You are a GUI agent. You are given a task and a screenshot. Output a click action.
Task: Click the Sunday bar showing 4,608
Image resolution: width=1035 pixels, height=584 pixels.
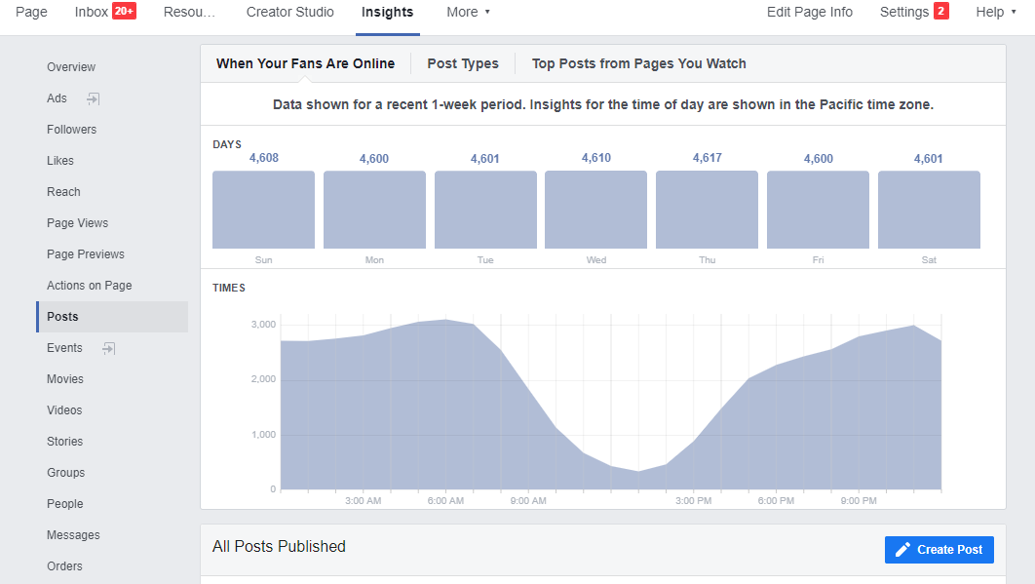(x=263, y=210)
